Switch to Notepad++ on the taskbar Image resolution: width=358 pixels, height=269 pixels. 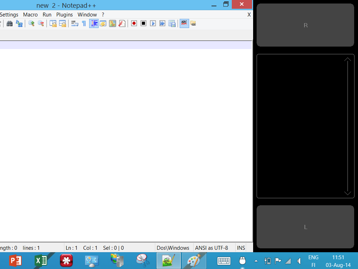tap(169, 261)
